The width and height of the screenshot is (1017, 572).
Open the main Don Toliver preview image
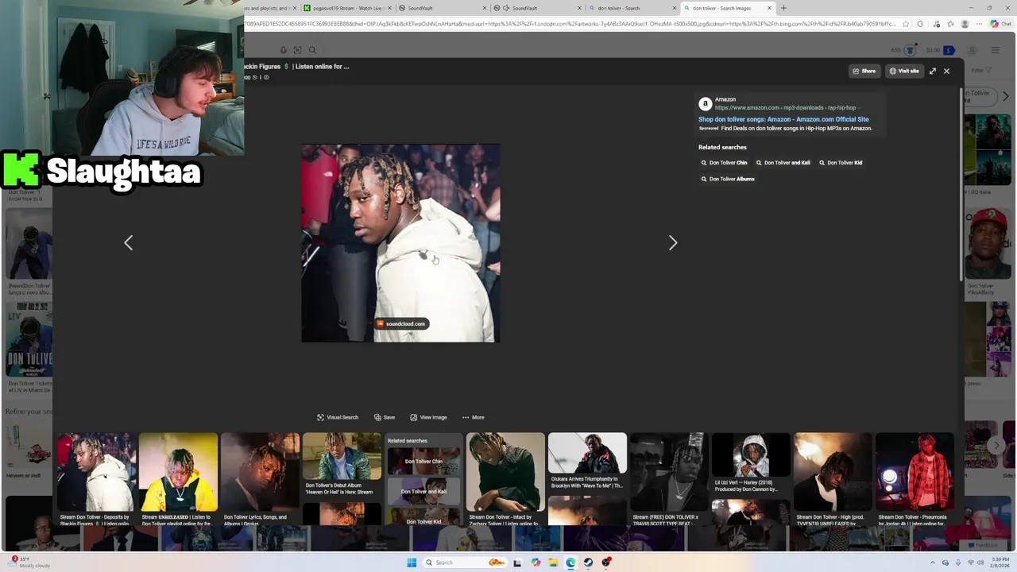pos(400,243)
